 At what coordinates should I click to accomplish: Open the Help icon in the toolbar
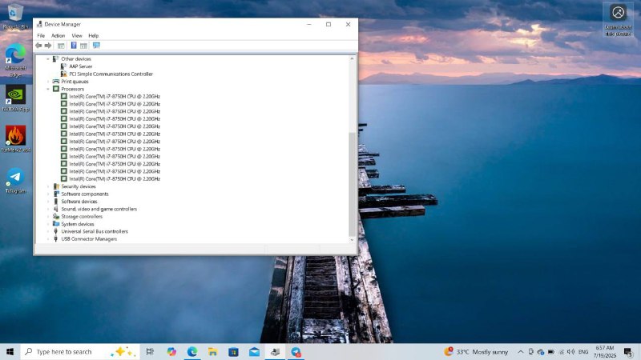tap(74, 46)
